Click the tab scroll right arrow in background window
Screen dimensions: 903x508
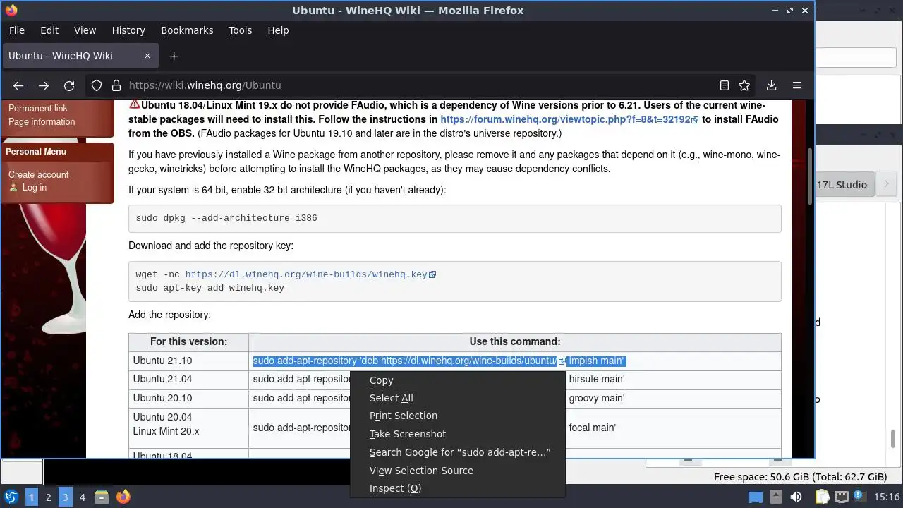pyautogui.click(x=886, y=184)
